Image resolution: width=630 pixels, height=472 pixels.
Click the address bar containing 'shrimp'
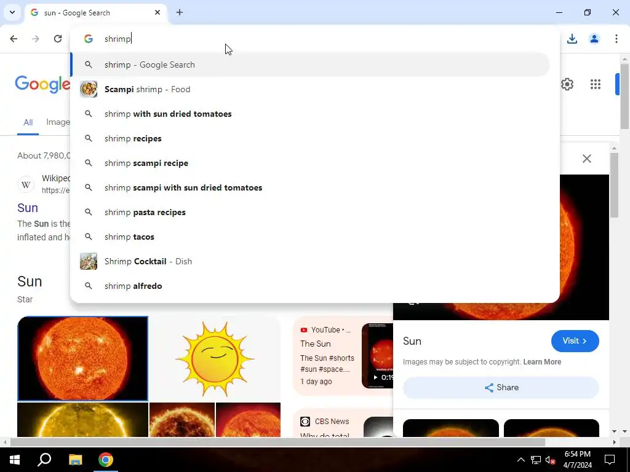click(314, 39)
